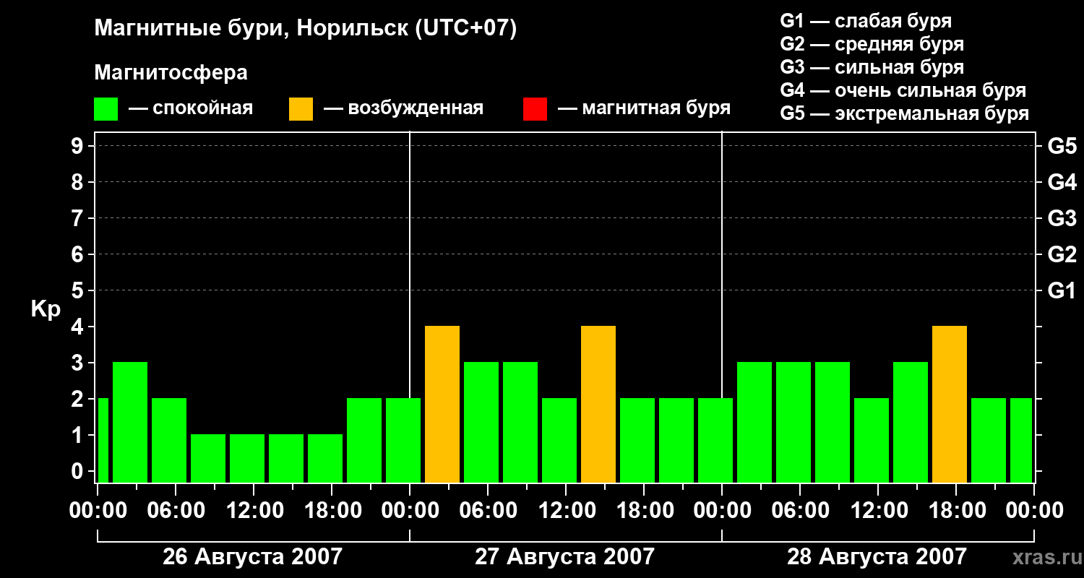Click the red 'магнитная буря' legend swatch

tap(535, 109)
